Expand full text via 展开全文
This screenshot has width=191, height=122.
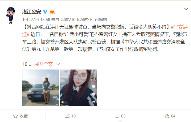[44, 64]
